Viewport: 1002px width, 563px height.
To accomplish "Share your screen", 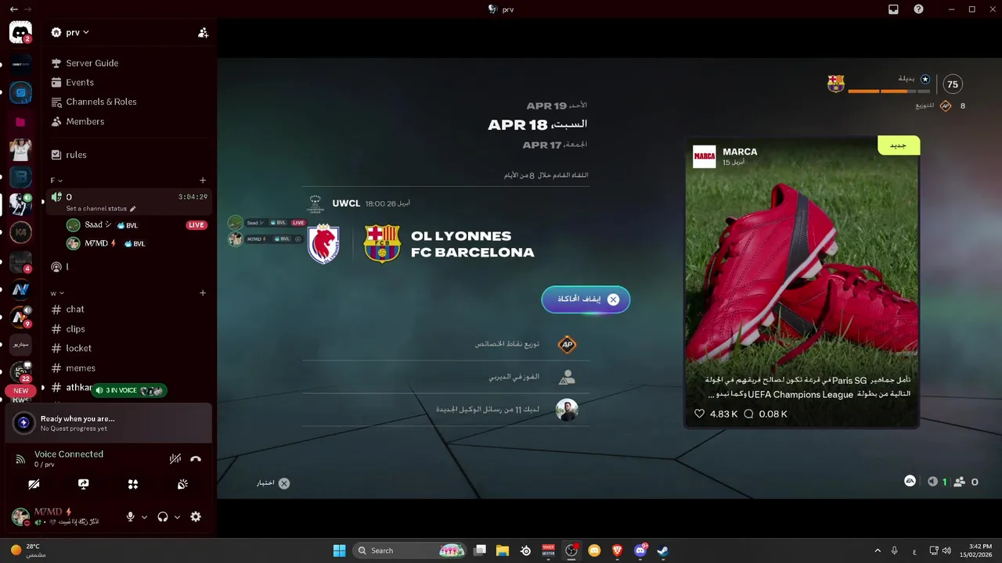I will coord(84,485).
